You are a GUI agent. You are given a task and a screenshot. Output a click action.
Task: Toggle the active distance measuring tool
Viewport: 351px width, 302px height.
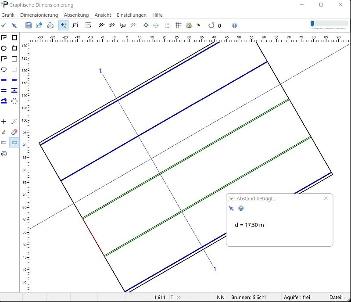coord(14,143)
